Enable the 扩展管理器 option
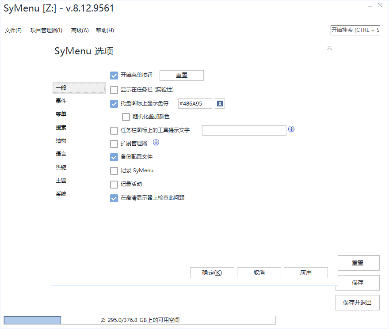The width and height of the screenshot is (389, 329). click(114, 143)
